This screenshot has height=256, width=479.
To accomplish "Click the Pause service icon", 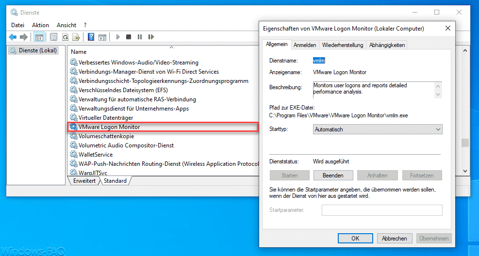I will (140, 37).
